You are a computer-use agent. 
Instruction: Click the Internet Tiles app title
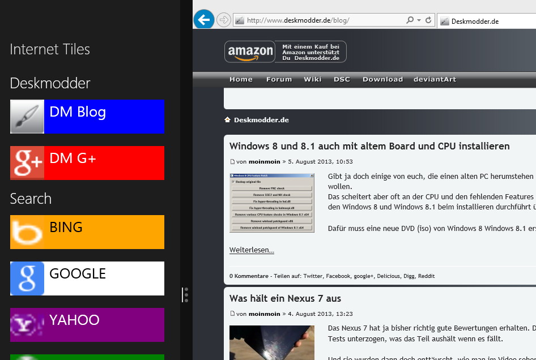click(x=50, y=49)
